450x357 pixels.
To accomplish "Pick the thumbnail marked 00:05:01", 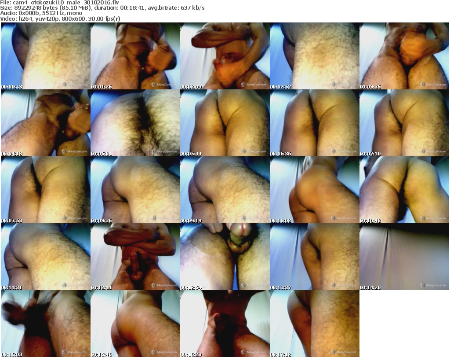I will pos(135,123).
